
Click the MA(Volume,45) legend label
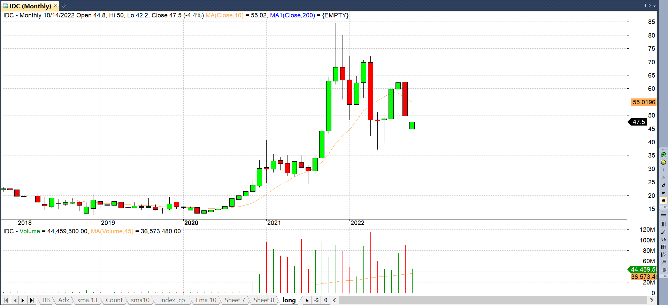point(112,231)
